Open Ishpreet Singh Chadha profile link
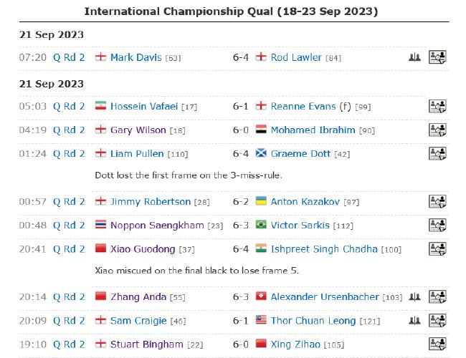 [x=324, y=249]
